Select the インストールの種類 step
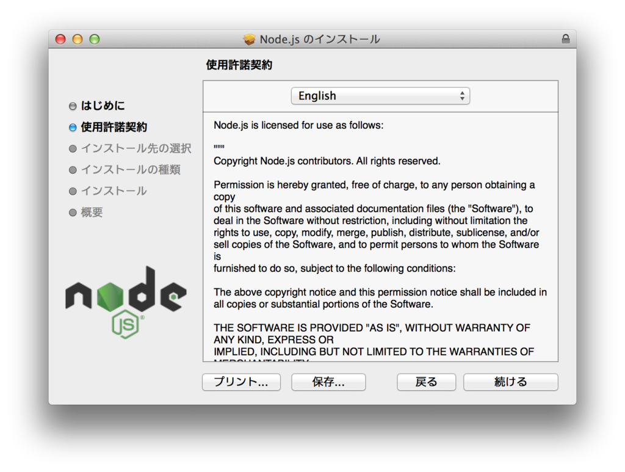 pyautogui.click(x=131, y=170)
